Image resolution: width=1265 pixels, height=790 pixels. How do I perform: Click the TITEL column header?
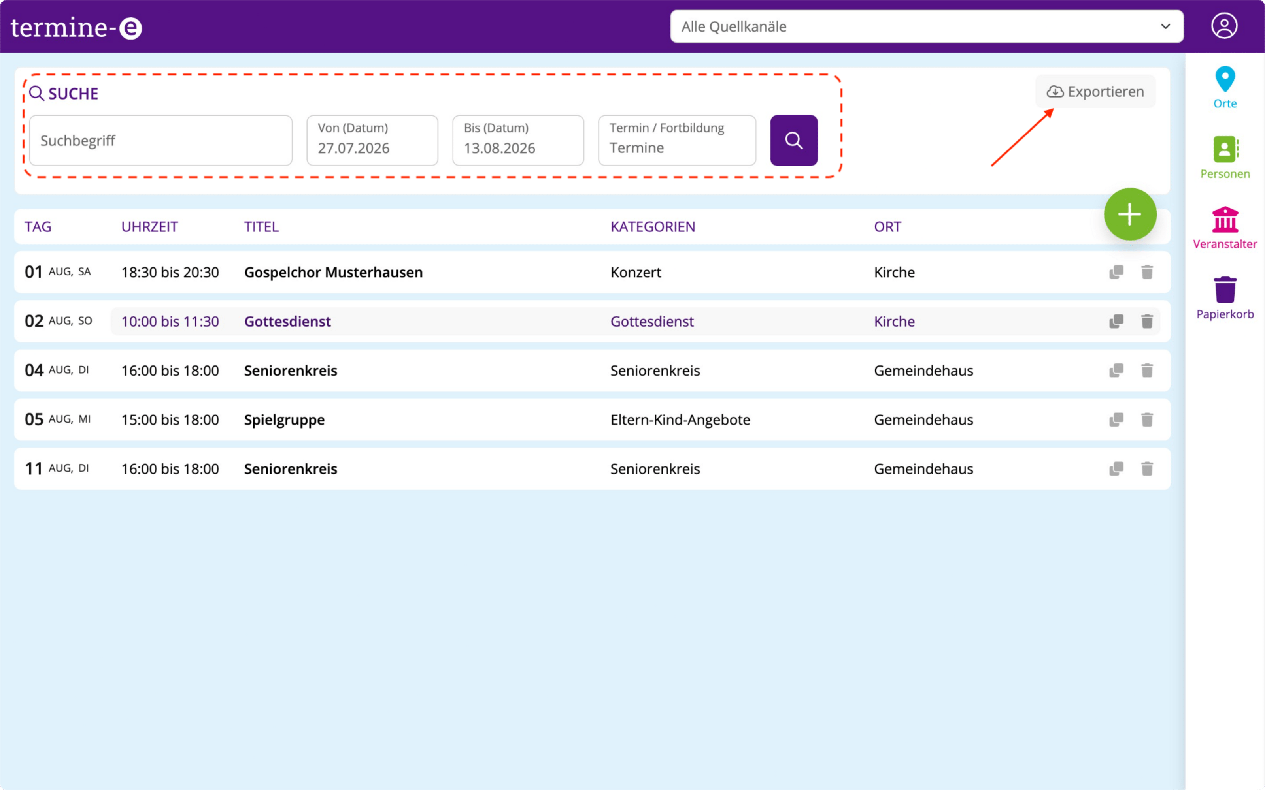coord(261,227)
